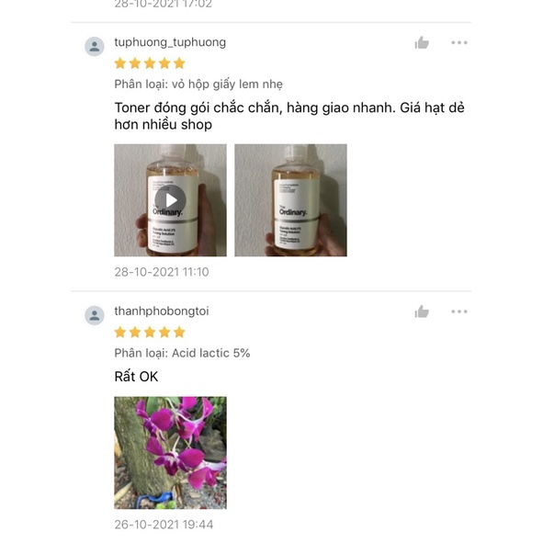Select variant text 'vỏ hộp giấy lem nhẹ'

[x=227, y=85]
